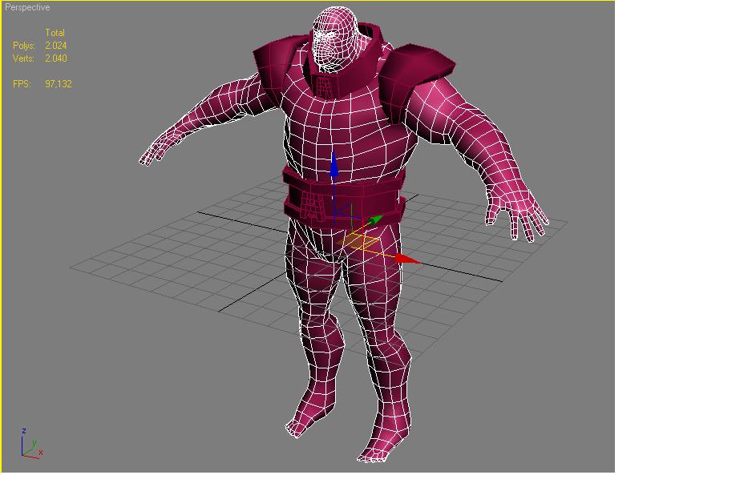Click the blue Z-axis gizmo arrow
Screen dimensions: 752x491
[334, 167]
